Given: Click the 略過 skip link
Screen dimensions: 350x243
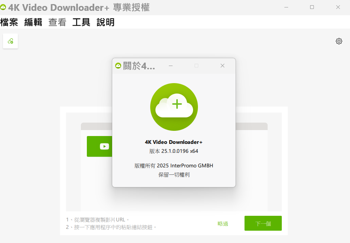Looking at the screenshot, I should [223, 224].
